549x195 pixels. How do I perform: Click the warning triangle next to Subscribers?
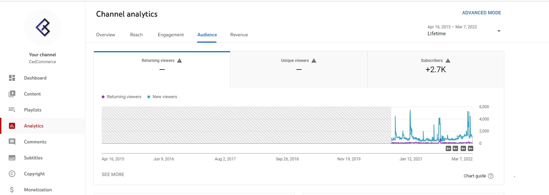(448, 61)
